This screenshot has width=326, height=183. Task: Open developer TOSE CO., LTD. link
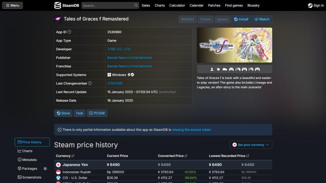(x=119, y=49)
